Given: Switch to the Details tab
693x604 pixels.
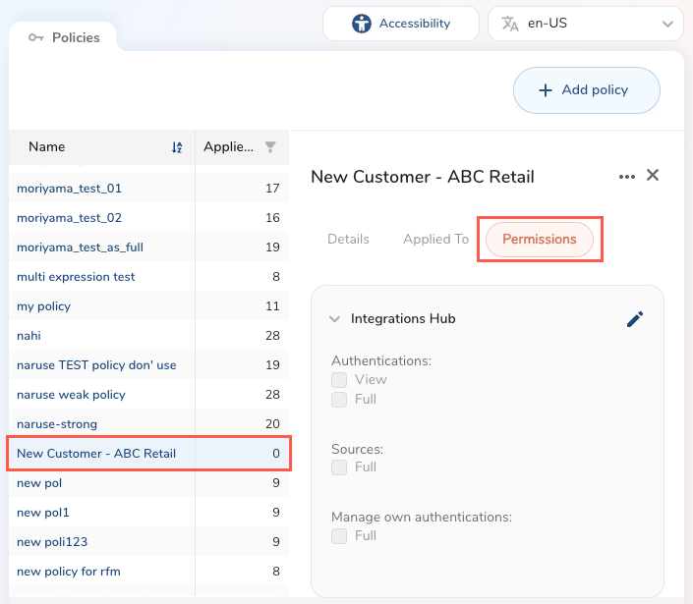Looking at the screenshot, I should pos(348,240).
